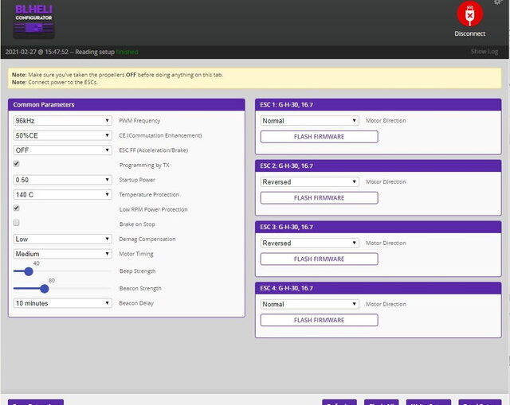Click Flash Firmware button for ESC 4
Screen dimensions: 510x405
319,320
